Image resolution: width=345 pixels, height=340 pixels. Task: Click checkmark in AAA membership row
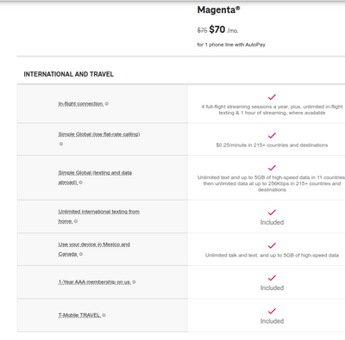(272, 278)
